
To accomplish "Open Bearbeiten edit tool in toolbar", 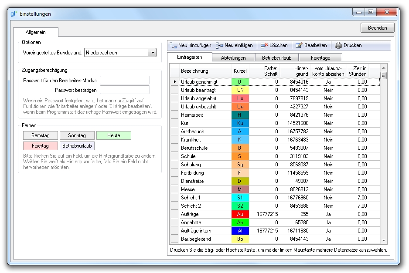I will (299, 45).
